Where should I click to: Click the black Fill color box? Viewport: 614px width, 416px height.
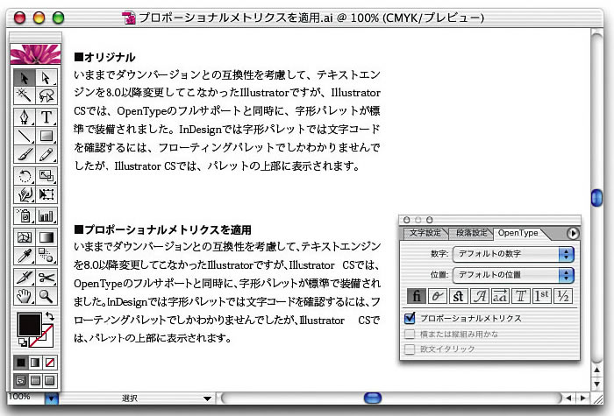coord(29,324)
